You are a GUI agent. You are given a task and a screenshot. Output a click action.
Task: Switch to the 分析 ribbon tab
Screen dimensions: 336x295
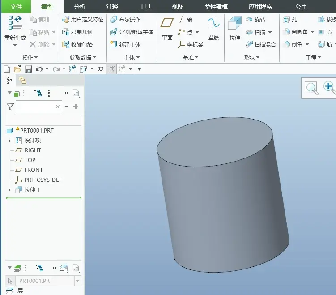tap(80, 7)
